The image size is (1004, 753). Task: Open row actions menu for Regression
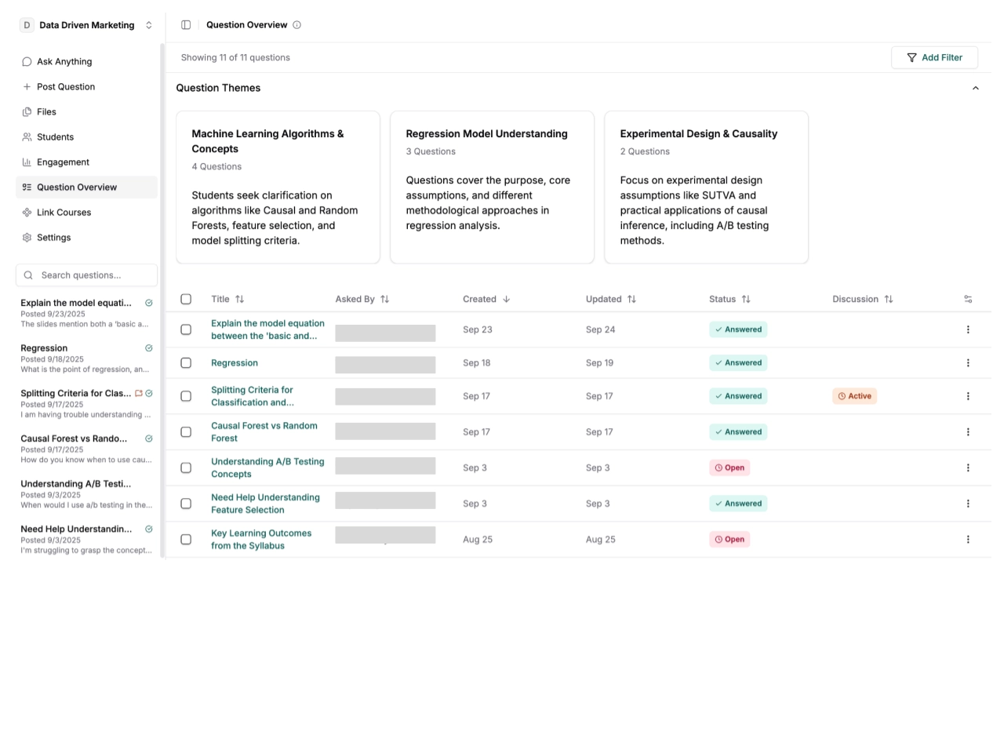tap(968, 363)
